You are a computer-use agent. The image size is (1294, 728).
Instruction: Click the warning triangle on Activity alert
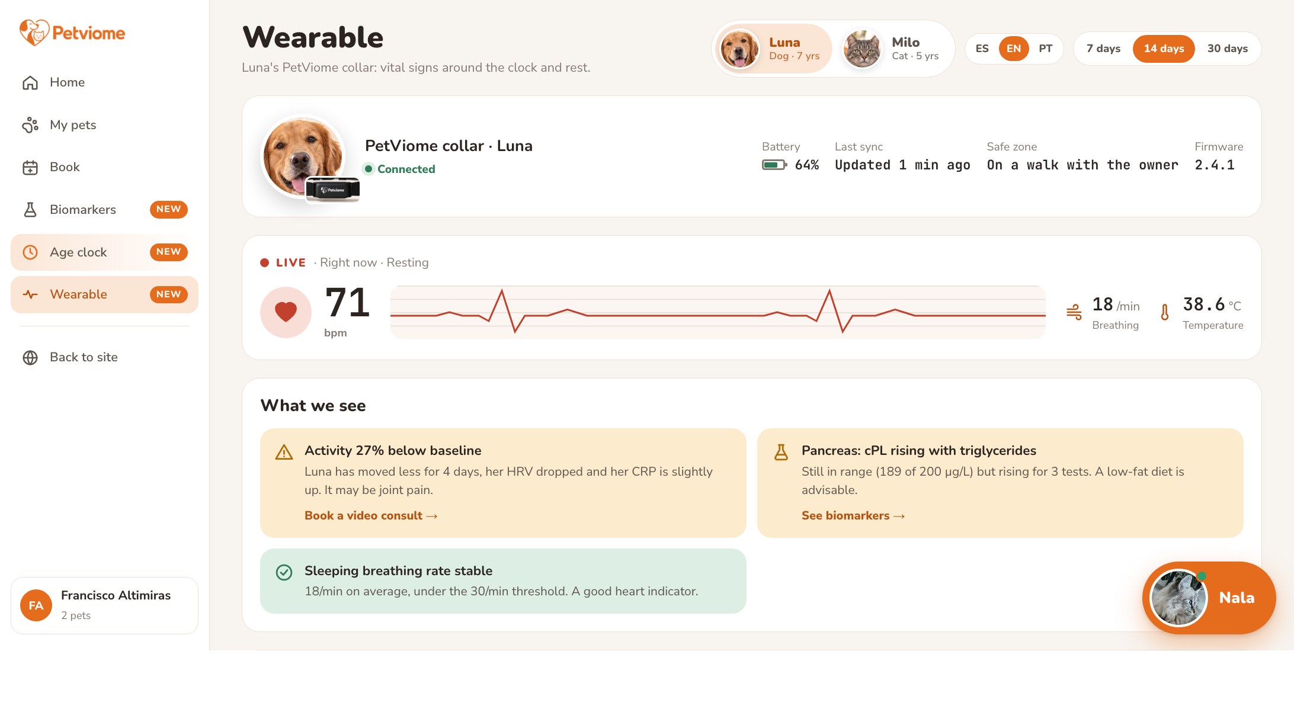[x=284, y=453]
